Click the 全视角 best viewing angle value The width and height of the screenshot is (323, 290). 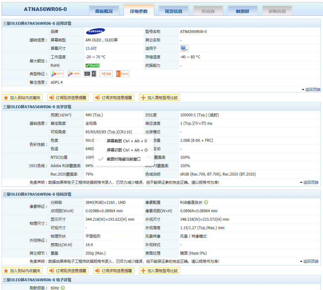click(x=91, y=124)
